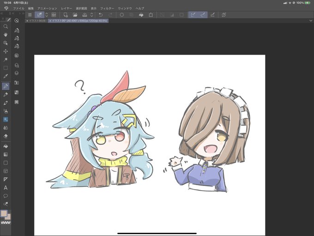314x236 pixels.
Task: Create a new canvas file
Action: click(66, 15)
